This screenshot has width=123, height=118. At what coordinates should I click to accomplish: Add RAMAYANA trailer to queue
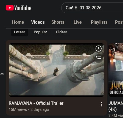click(x=99, y=58)
